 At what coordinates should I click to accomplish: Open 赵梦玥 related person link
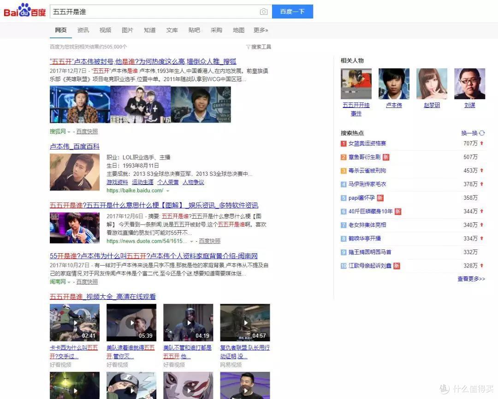[x=432, y=105]
